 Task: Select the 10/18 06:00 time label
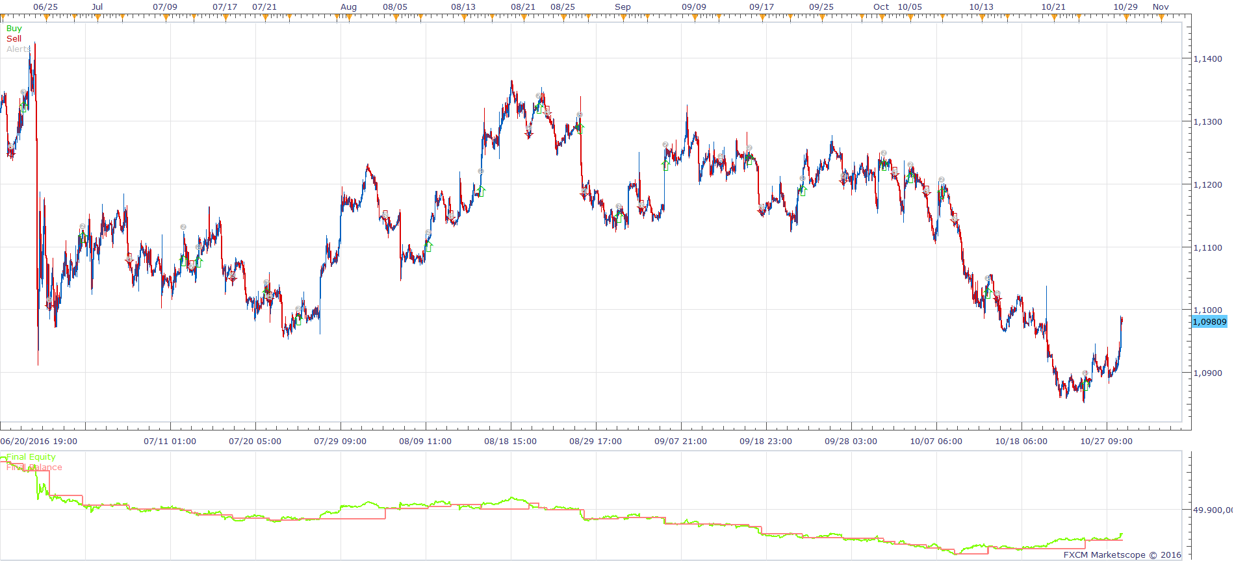[x=1021, y=442]
